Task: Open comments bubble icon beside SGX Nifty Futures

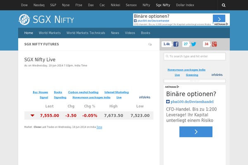Action: click(150, 44)
